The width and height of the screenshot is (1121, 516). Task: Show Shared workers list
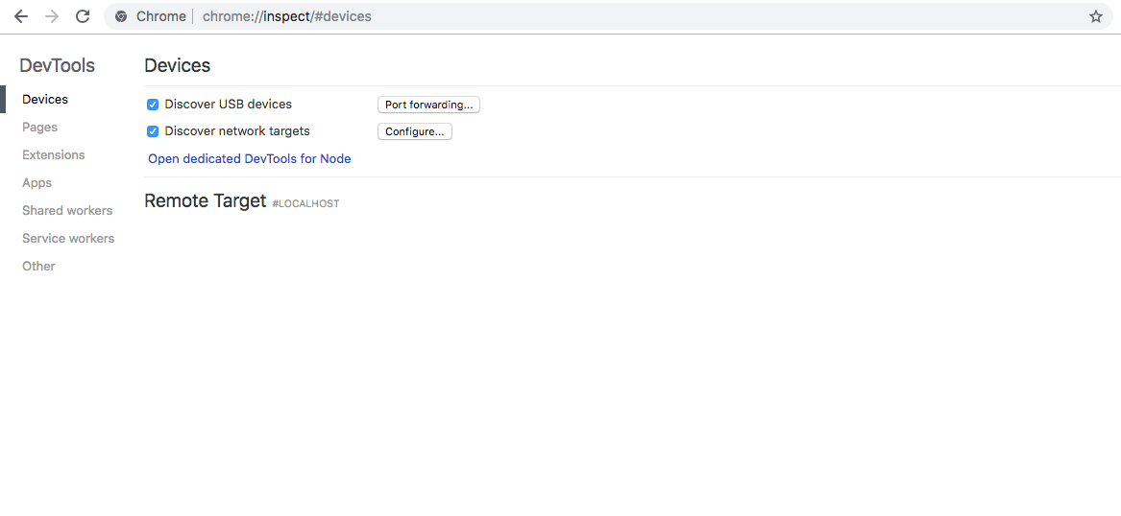[x=67, y=211]
